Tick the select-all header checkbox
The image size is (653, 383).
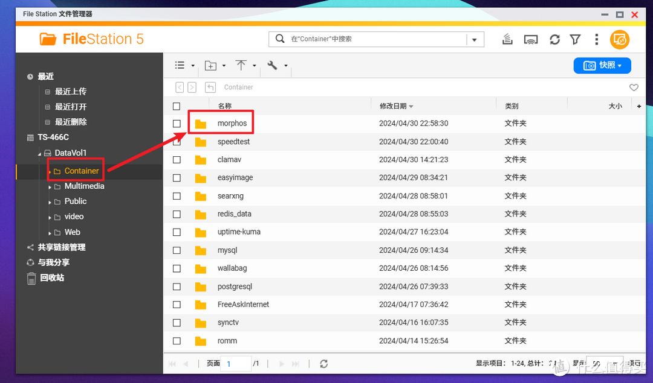(177, 106)
